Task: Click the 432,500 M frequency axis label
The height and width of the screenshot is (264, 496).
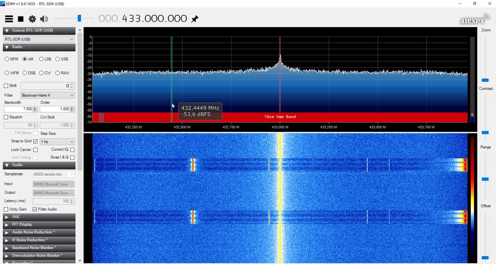Action: point(182,127)
